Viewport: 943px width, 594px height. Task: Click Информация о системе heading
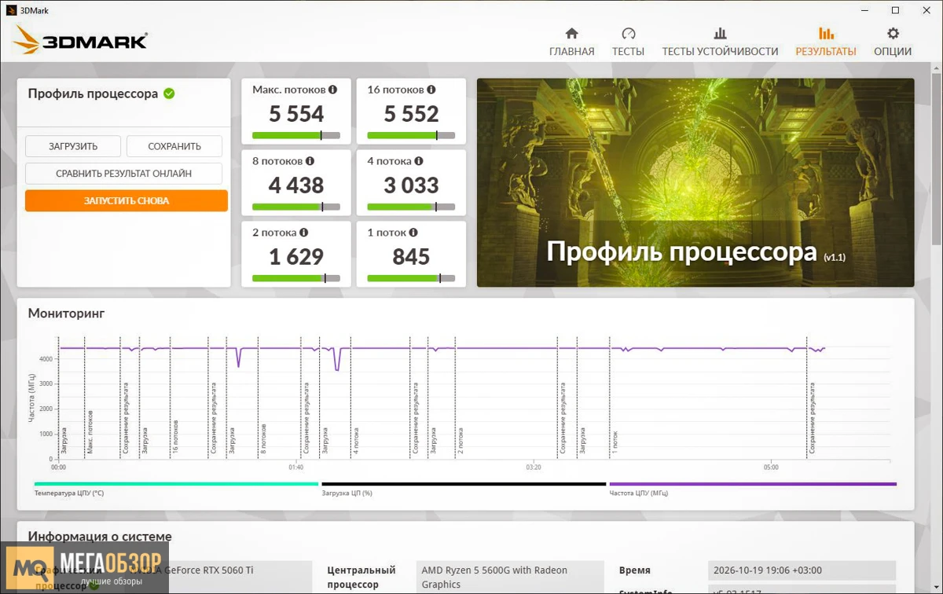click(100, 537)
